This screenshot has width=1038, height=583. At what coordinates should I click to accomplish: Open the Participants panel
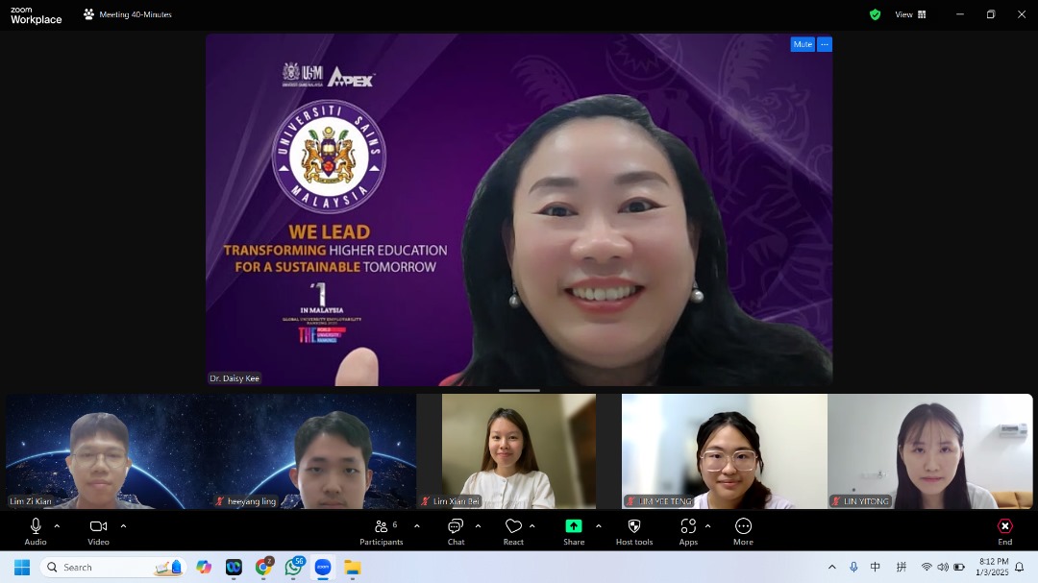[x=382, y=531]
